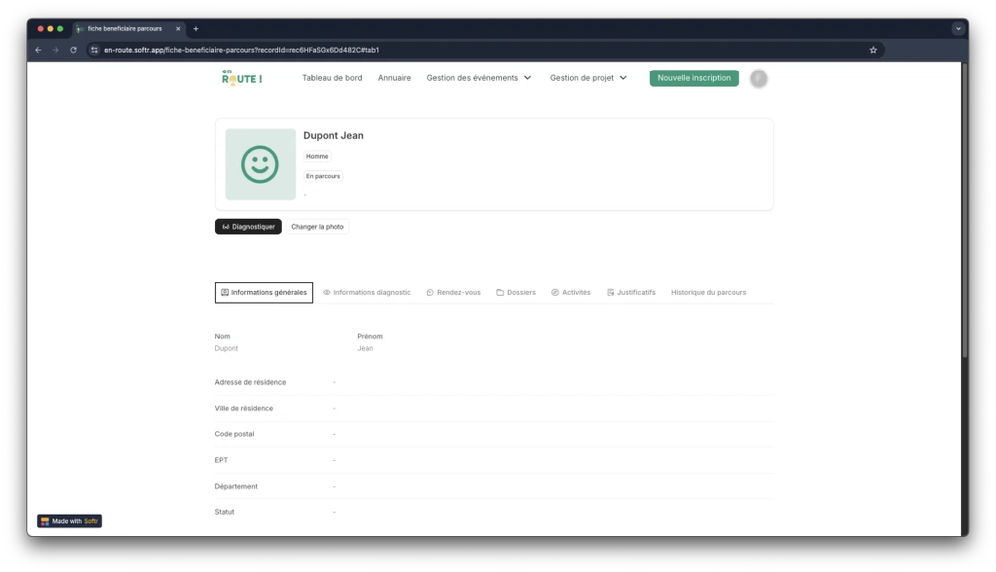Image resolution: width=996 pixels, height=572 pixels.
Task: Open Tableau de bord menu item
Action: point(332,78)
